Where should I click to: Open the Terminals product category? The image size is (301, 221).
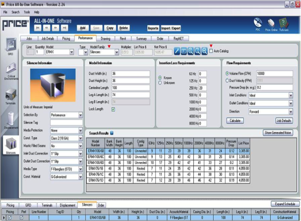(x=11, y=96)
